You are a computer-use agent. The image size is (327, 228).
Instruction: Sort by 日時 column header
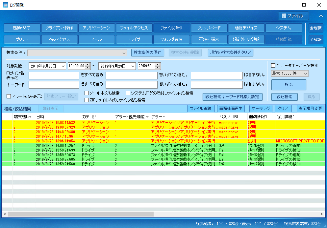[58, 117]
